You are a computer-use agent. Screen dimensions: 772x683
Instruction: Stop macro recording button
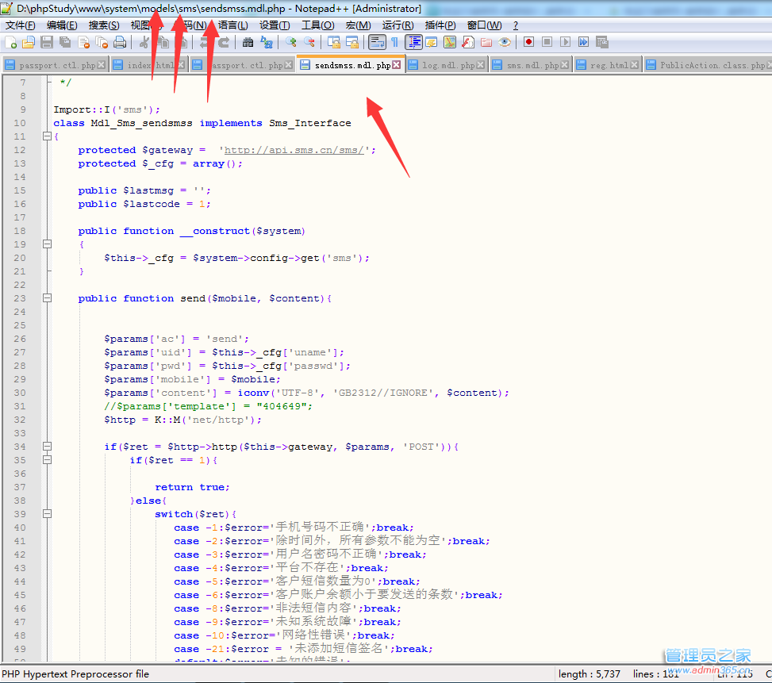click(547, 42)
